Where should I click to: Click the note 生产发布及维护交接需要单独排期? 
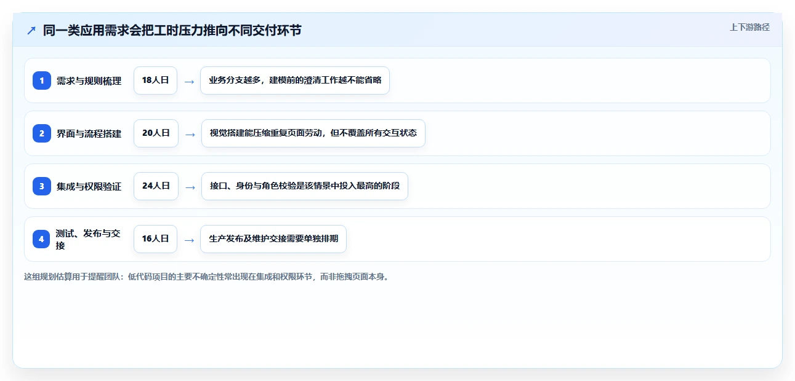pyautogui.click(x=273, y=239)
